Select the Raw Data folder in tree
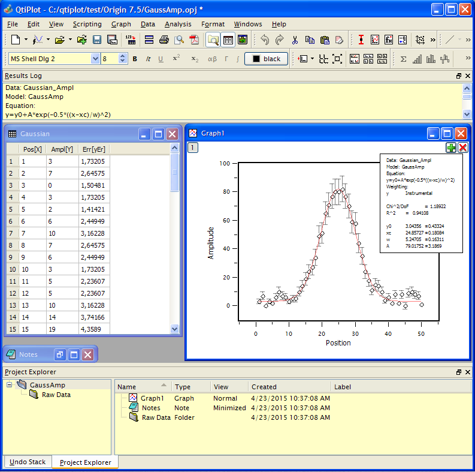Screen dimensions: 475x472 (x=56, y=395)
